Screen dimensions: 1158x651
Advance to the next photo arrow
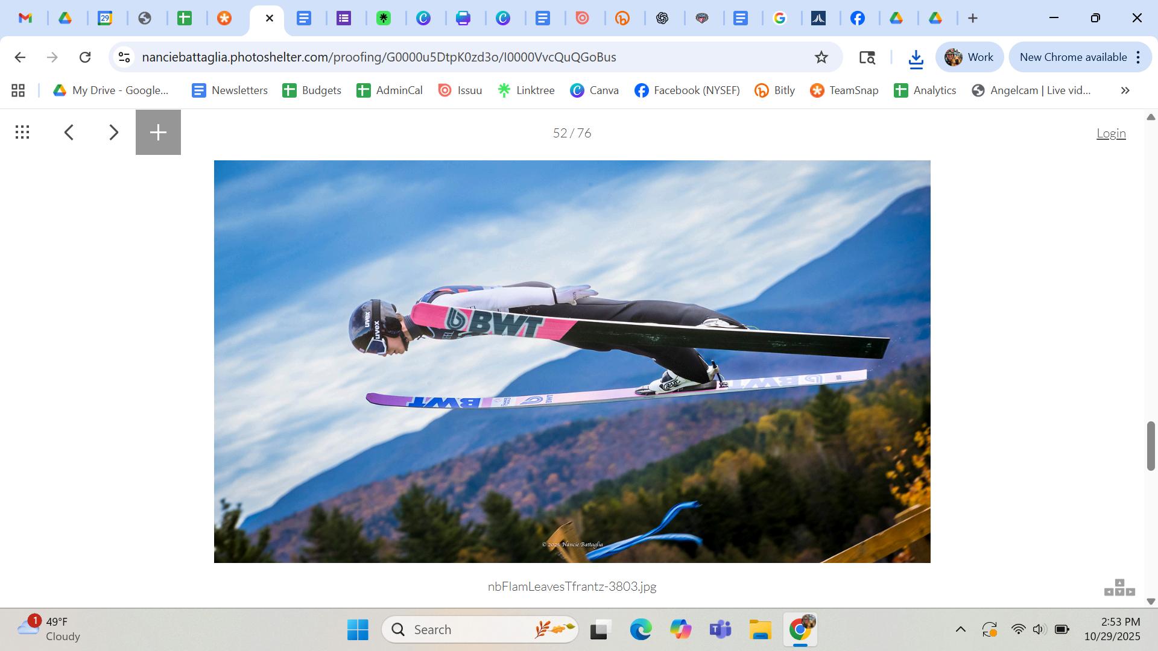coord(113,133)
